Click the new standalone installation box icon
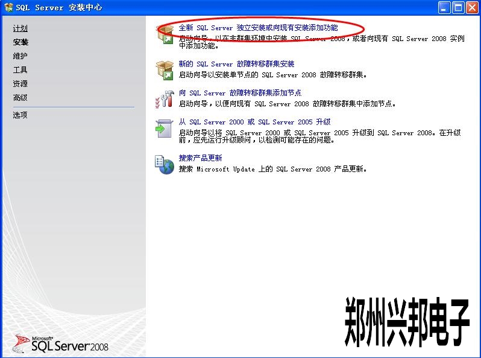Screen dimensions: 481x358 tap(165, 35)
